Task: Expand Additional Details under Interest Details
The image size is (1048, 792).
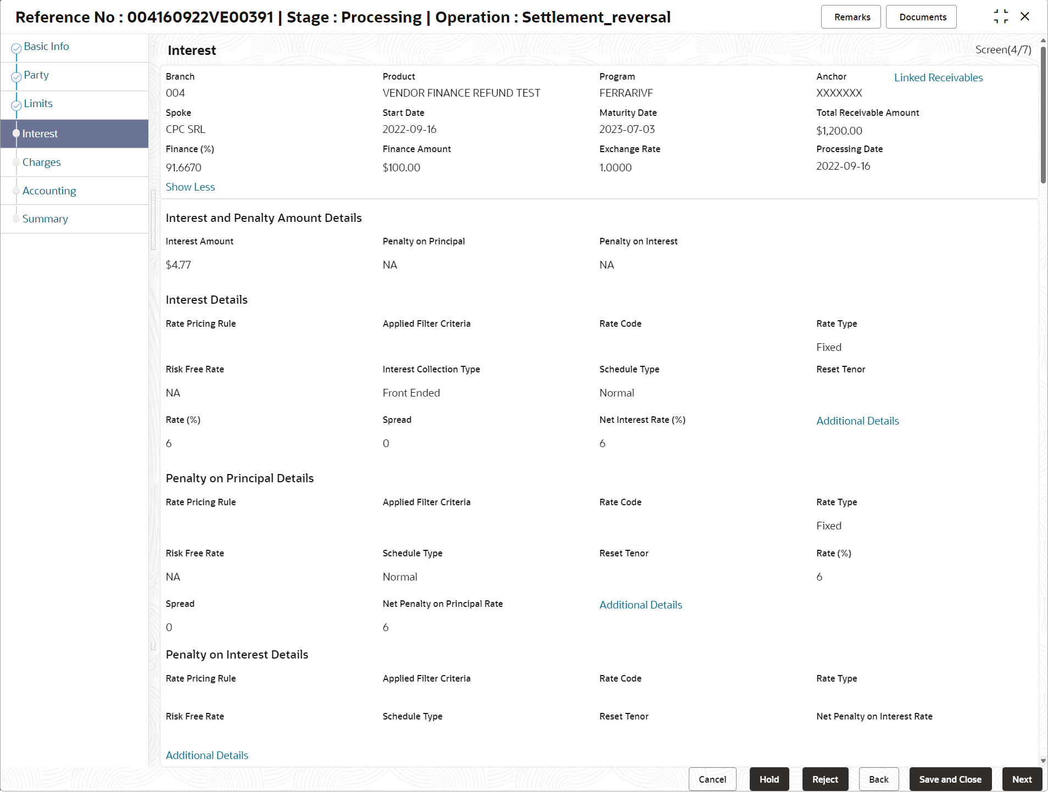Action: click(x=857, y=421)
